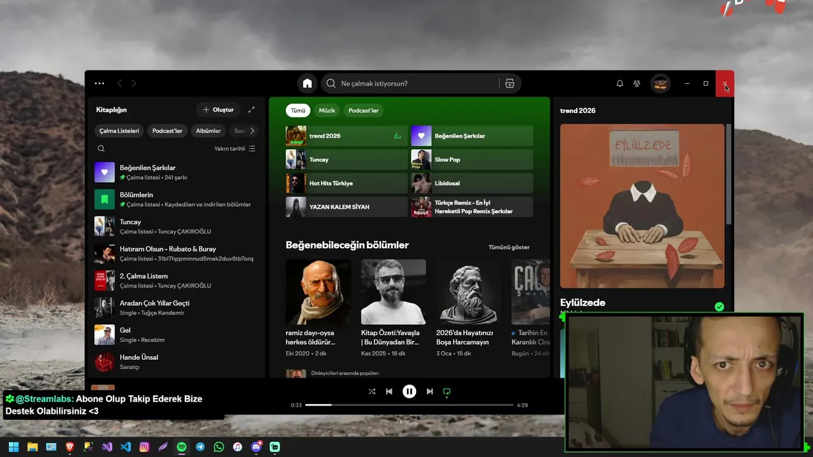The width and height of the screenshot is (813, 457).
Task: Open Windows Start menu
Action: point(13,447)
